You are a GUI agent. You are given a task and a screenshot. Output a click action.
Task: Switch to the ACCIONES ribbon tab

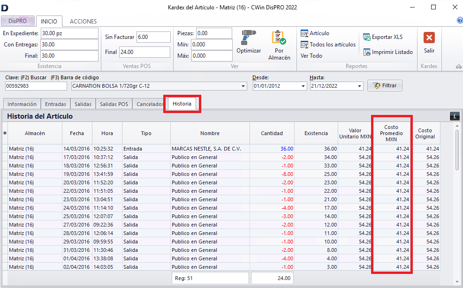(x=83, y=21)
